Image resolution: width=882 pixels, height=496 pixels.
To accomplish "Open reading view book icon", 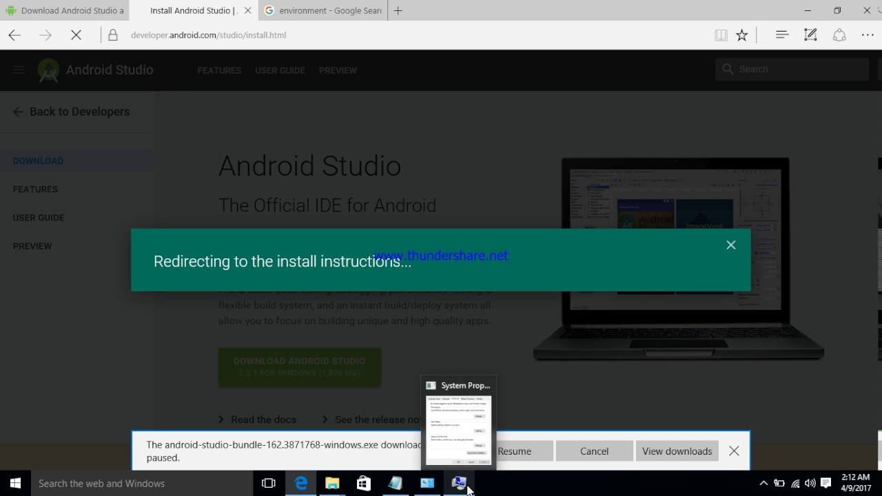I will (x=721, y=35).
